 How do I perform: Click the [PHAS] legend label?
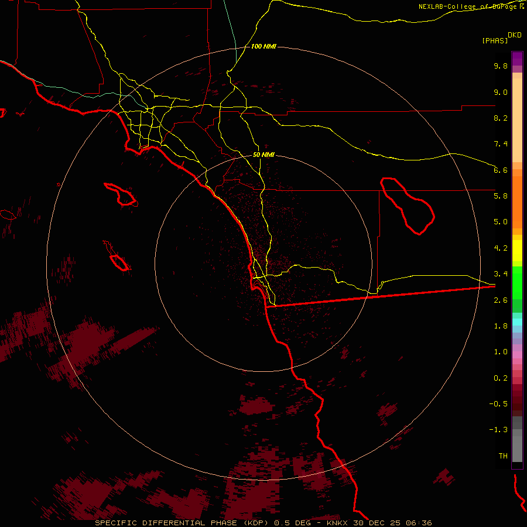495,40
